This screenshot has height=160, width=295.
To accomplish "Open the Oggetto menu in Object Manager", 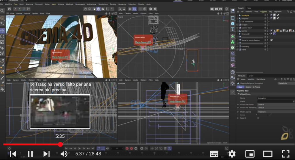I will (x=264, y=11).
